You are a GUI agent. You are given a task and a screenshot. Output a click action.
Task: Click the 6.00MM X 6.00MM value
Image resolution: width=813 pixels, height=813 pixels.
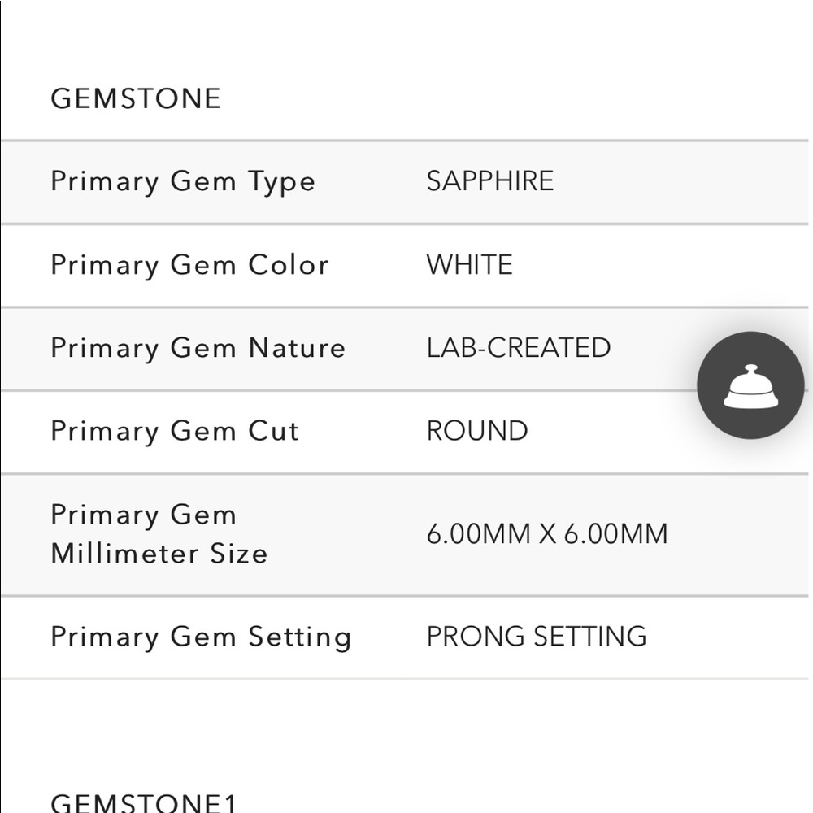[547, 534]
